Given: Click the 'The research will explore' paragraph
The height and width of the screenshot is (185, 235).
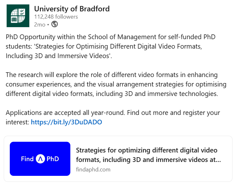Looking at the screenshot, I should (116, 84).
